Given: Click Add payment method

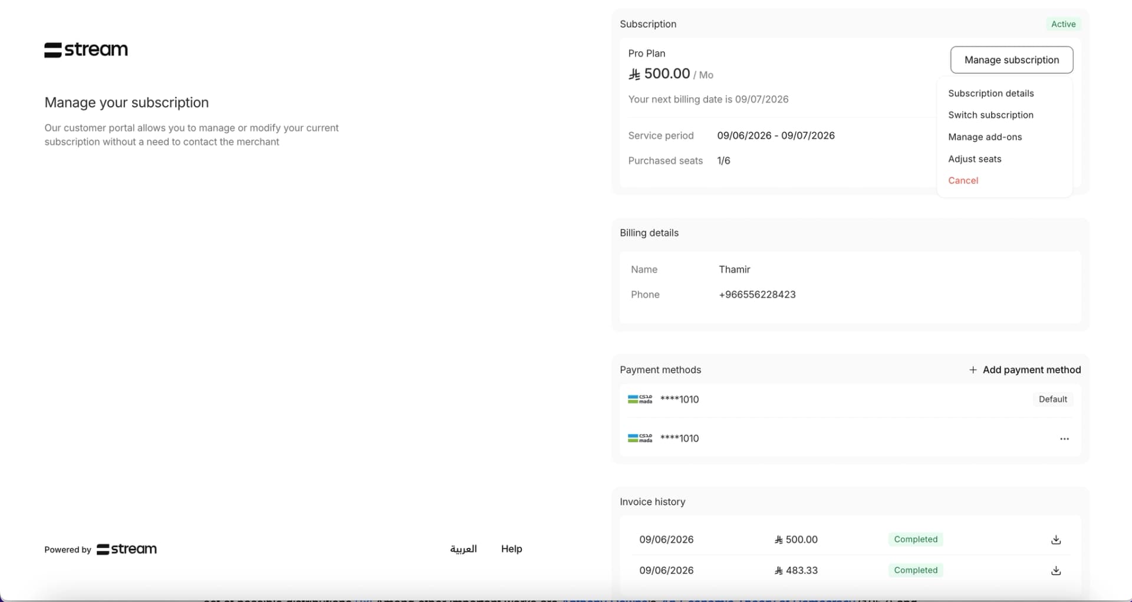Looking at the screenshot, I should [1025, 370].
